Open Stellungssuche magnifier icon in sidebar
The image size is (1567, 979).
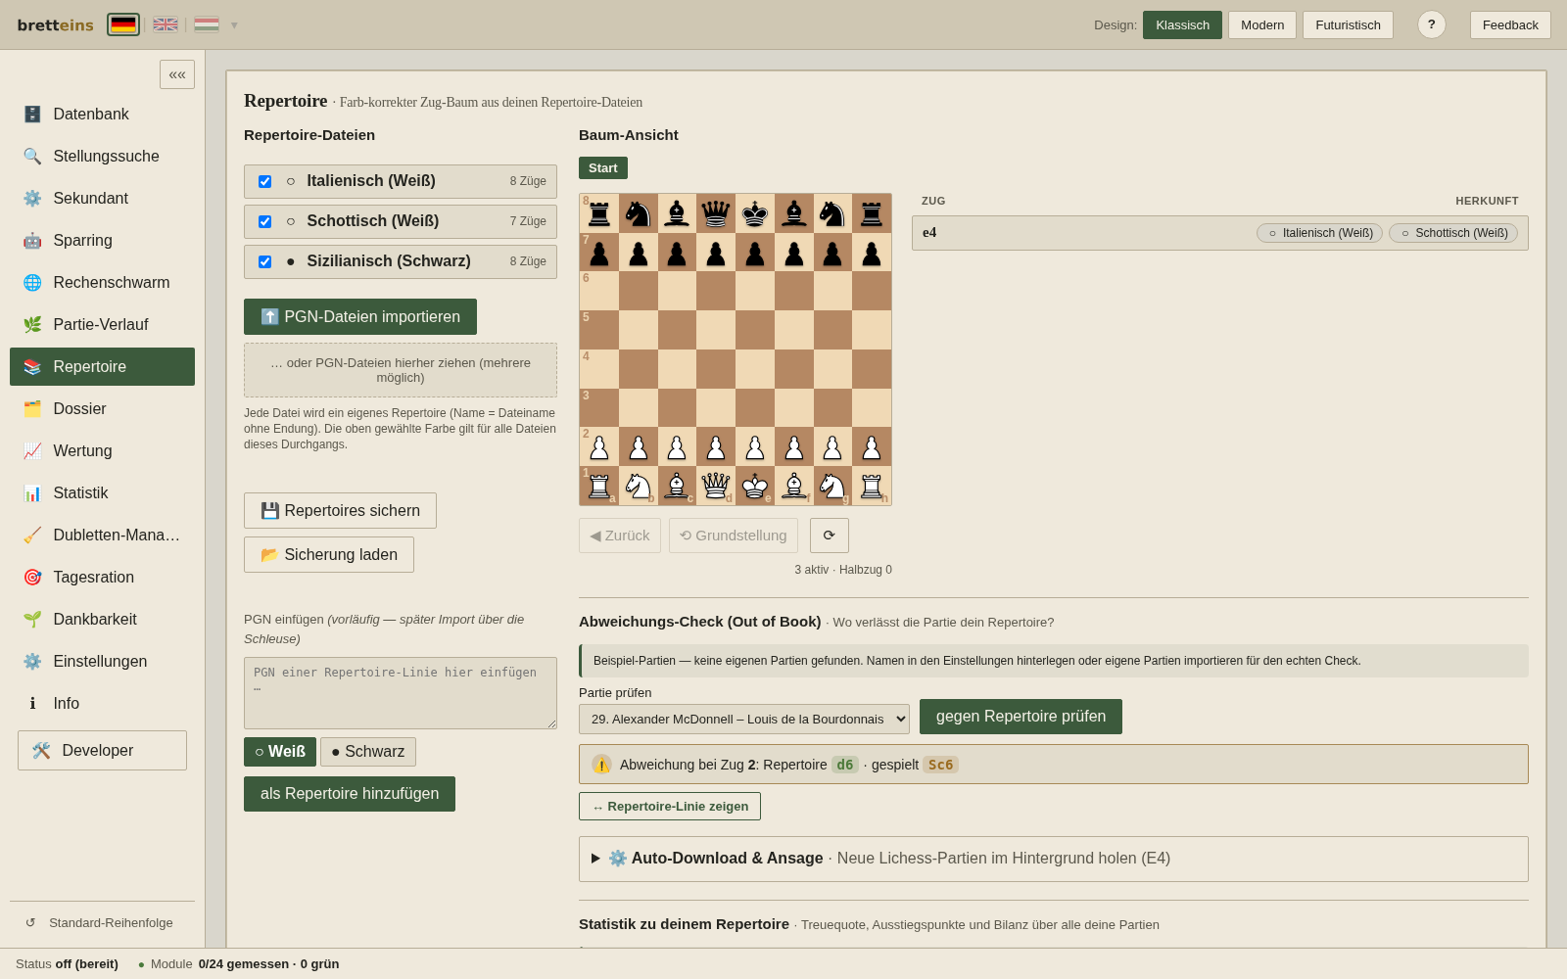point(32,157)
